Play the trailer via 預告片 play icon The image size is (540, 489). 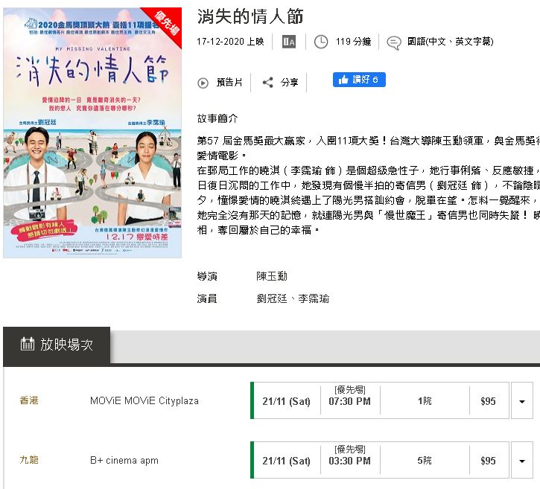point(203,83)
